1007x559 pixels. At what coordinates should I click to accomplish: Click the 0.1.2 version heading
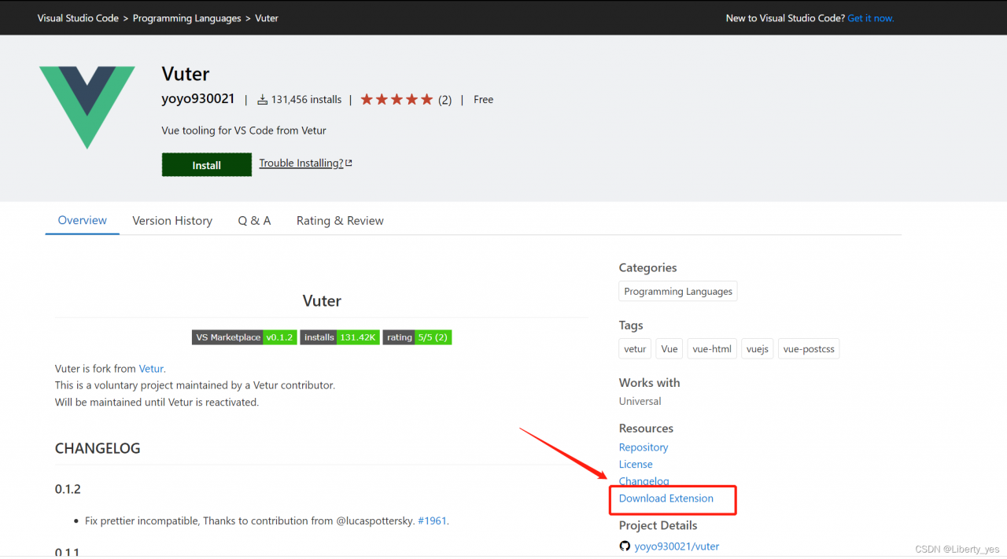(x=68, y=489)
